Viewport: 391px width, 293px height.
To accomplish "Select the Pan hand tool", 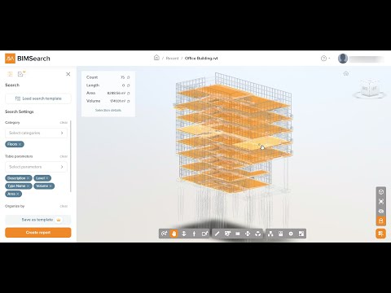I will point(174,234).
